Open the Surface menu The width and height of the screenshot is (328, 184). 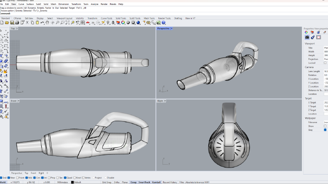(x=30, y=4)
